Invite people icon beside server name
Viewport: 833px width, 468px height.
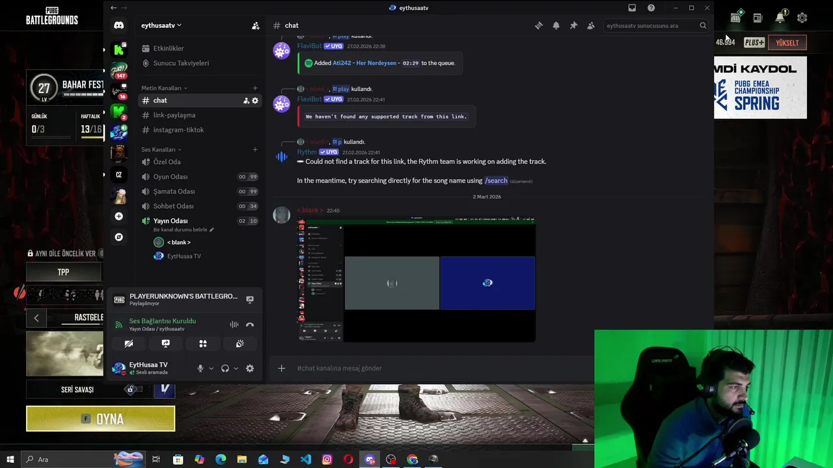256,26
